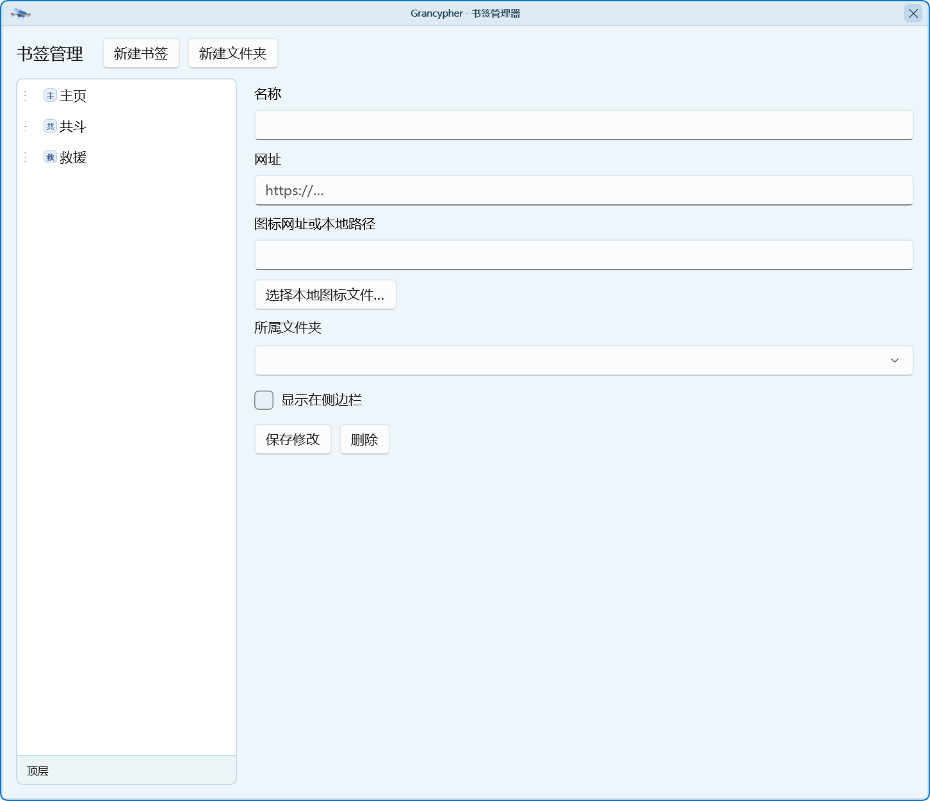Focus the 图标网址或本地路径 text box
This screenshot has width=930, height=801.
(x=583, y=255)
